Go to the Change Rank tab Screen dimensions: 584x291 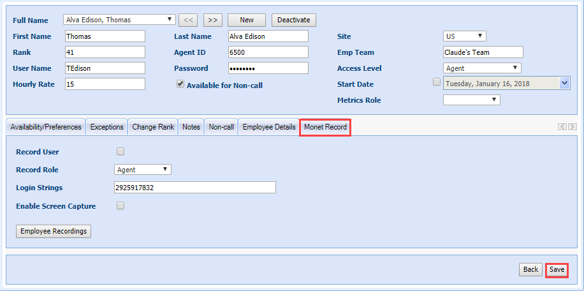click(x=153, y=127)
